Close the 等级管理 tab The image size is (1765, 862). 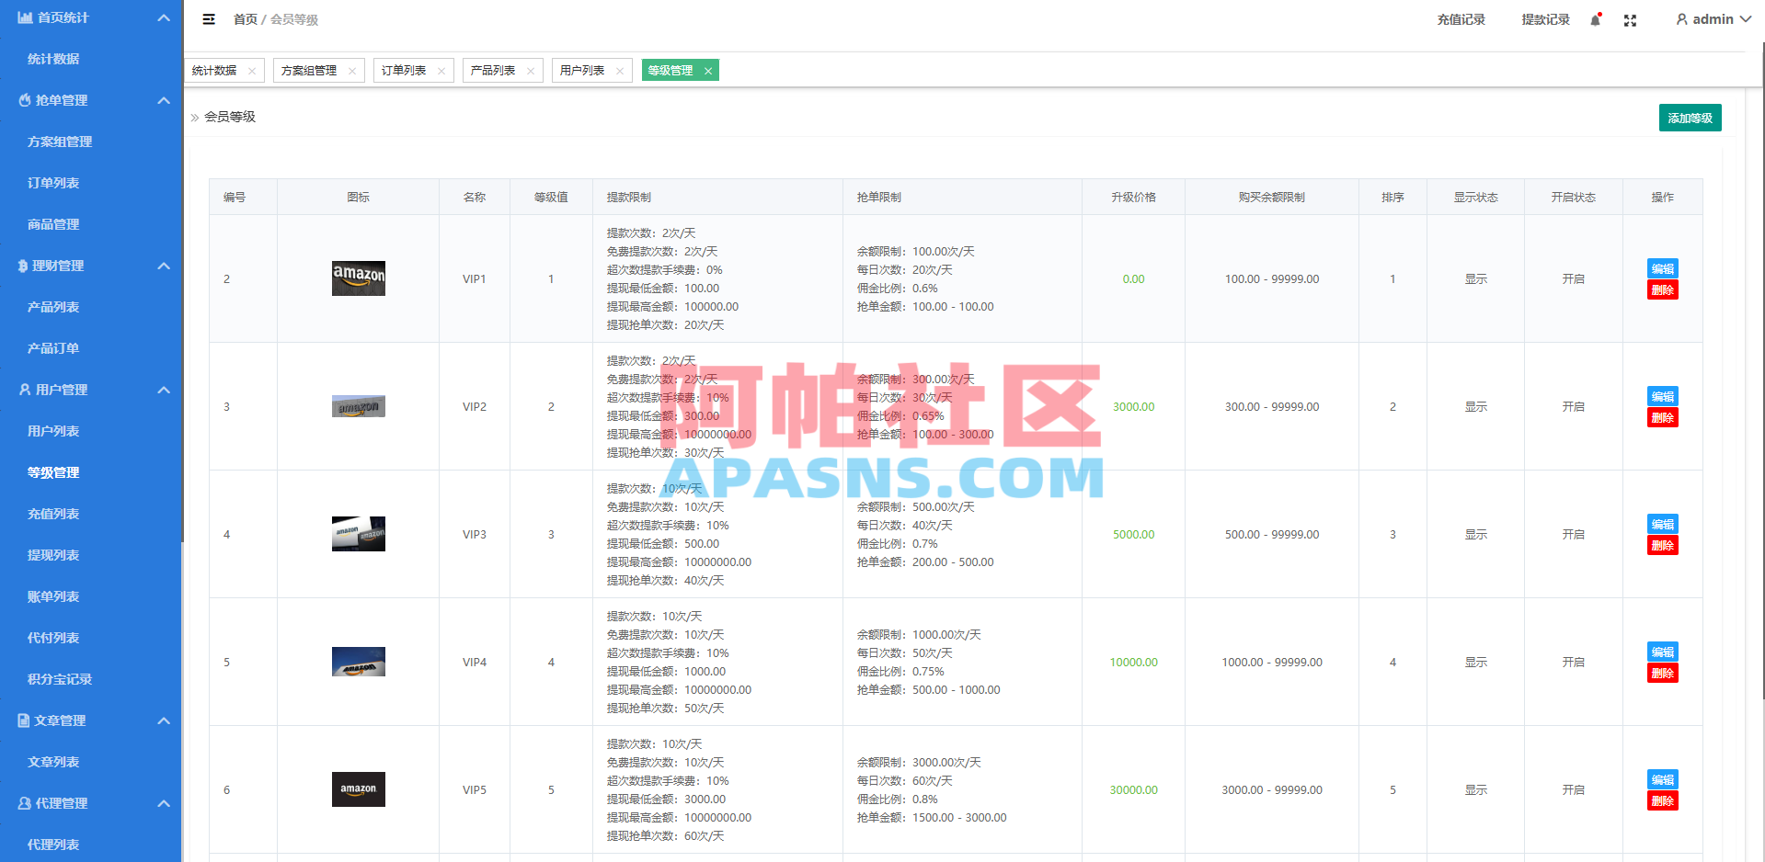point(708,70)
